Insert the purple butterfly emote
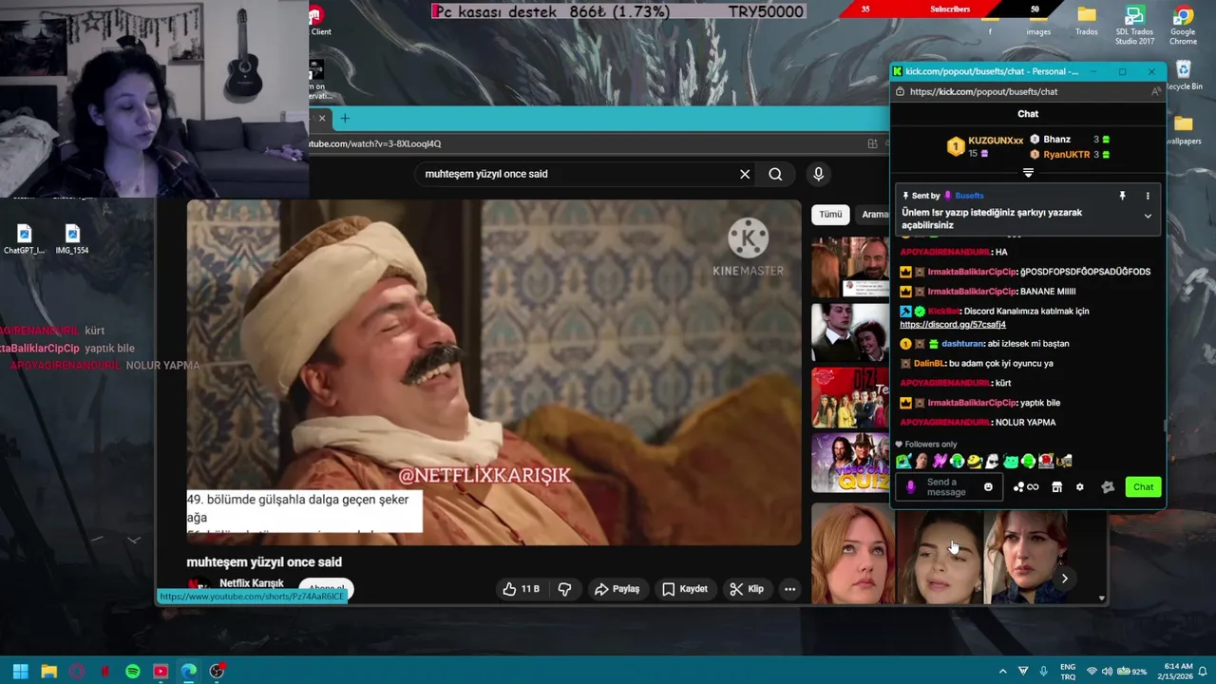Screen dimensions: 1216x684 940,462
